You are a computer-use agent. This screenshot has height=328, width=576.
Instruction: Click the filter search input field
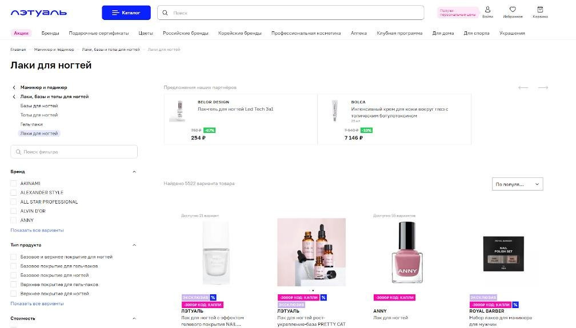(74, 152)
